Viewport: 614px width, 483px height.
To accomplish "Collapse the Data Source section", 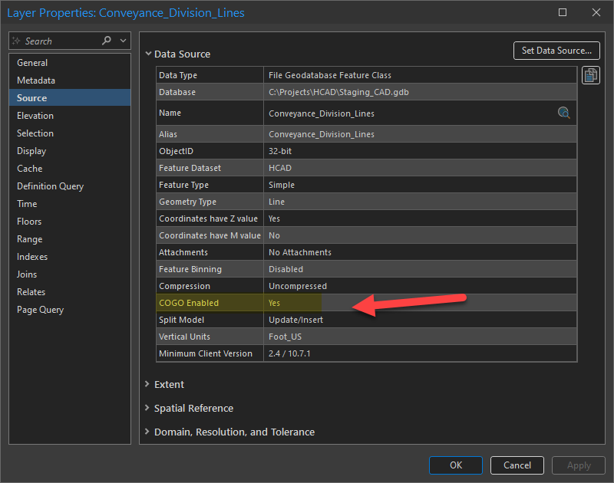I will pos(148,54).
